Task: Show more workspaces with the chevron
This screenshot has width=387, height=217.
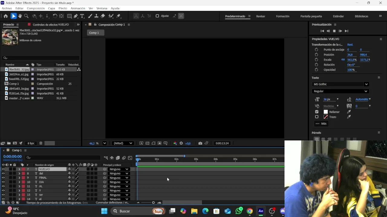Action: 380,16
